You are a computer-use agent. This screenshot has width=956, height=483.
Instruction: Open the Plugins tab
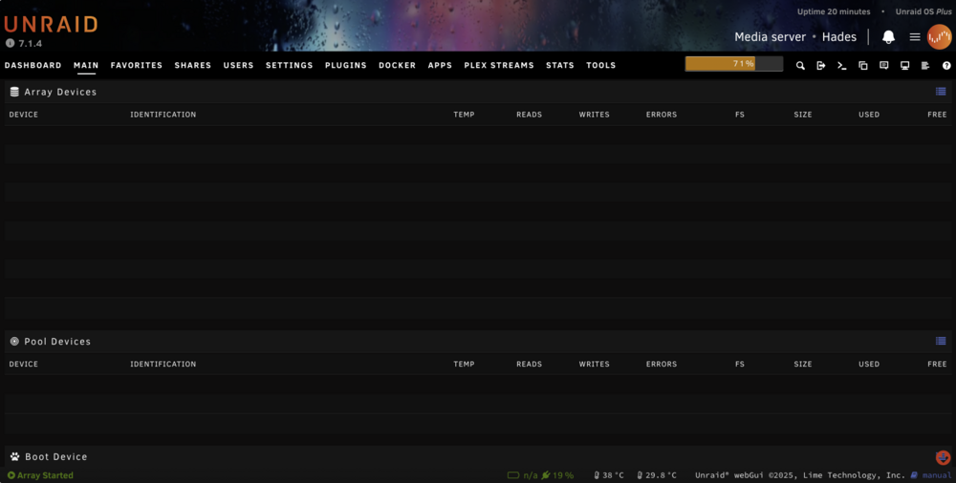[x=346, y=65]
